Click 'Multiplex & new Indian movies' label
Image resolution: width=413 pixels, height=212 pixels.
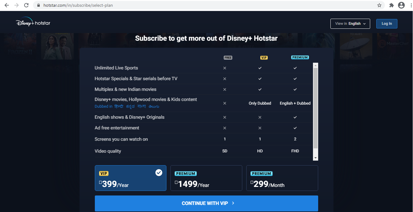point(125,89)
